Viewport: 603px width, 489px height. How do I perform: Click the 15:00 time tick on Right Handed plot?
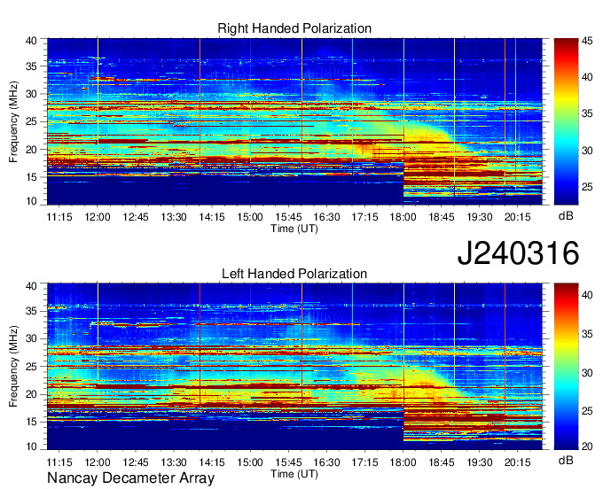250,217
